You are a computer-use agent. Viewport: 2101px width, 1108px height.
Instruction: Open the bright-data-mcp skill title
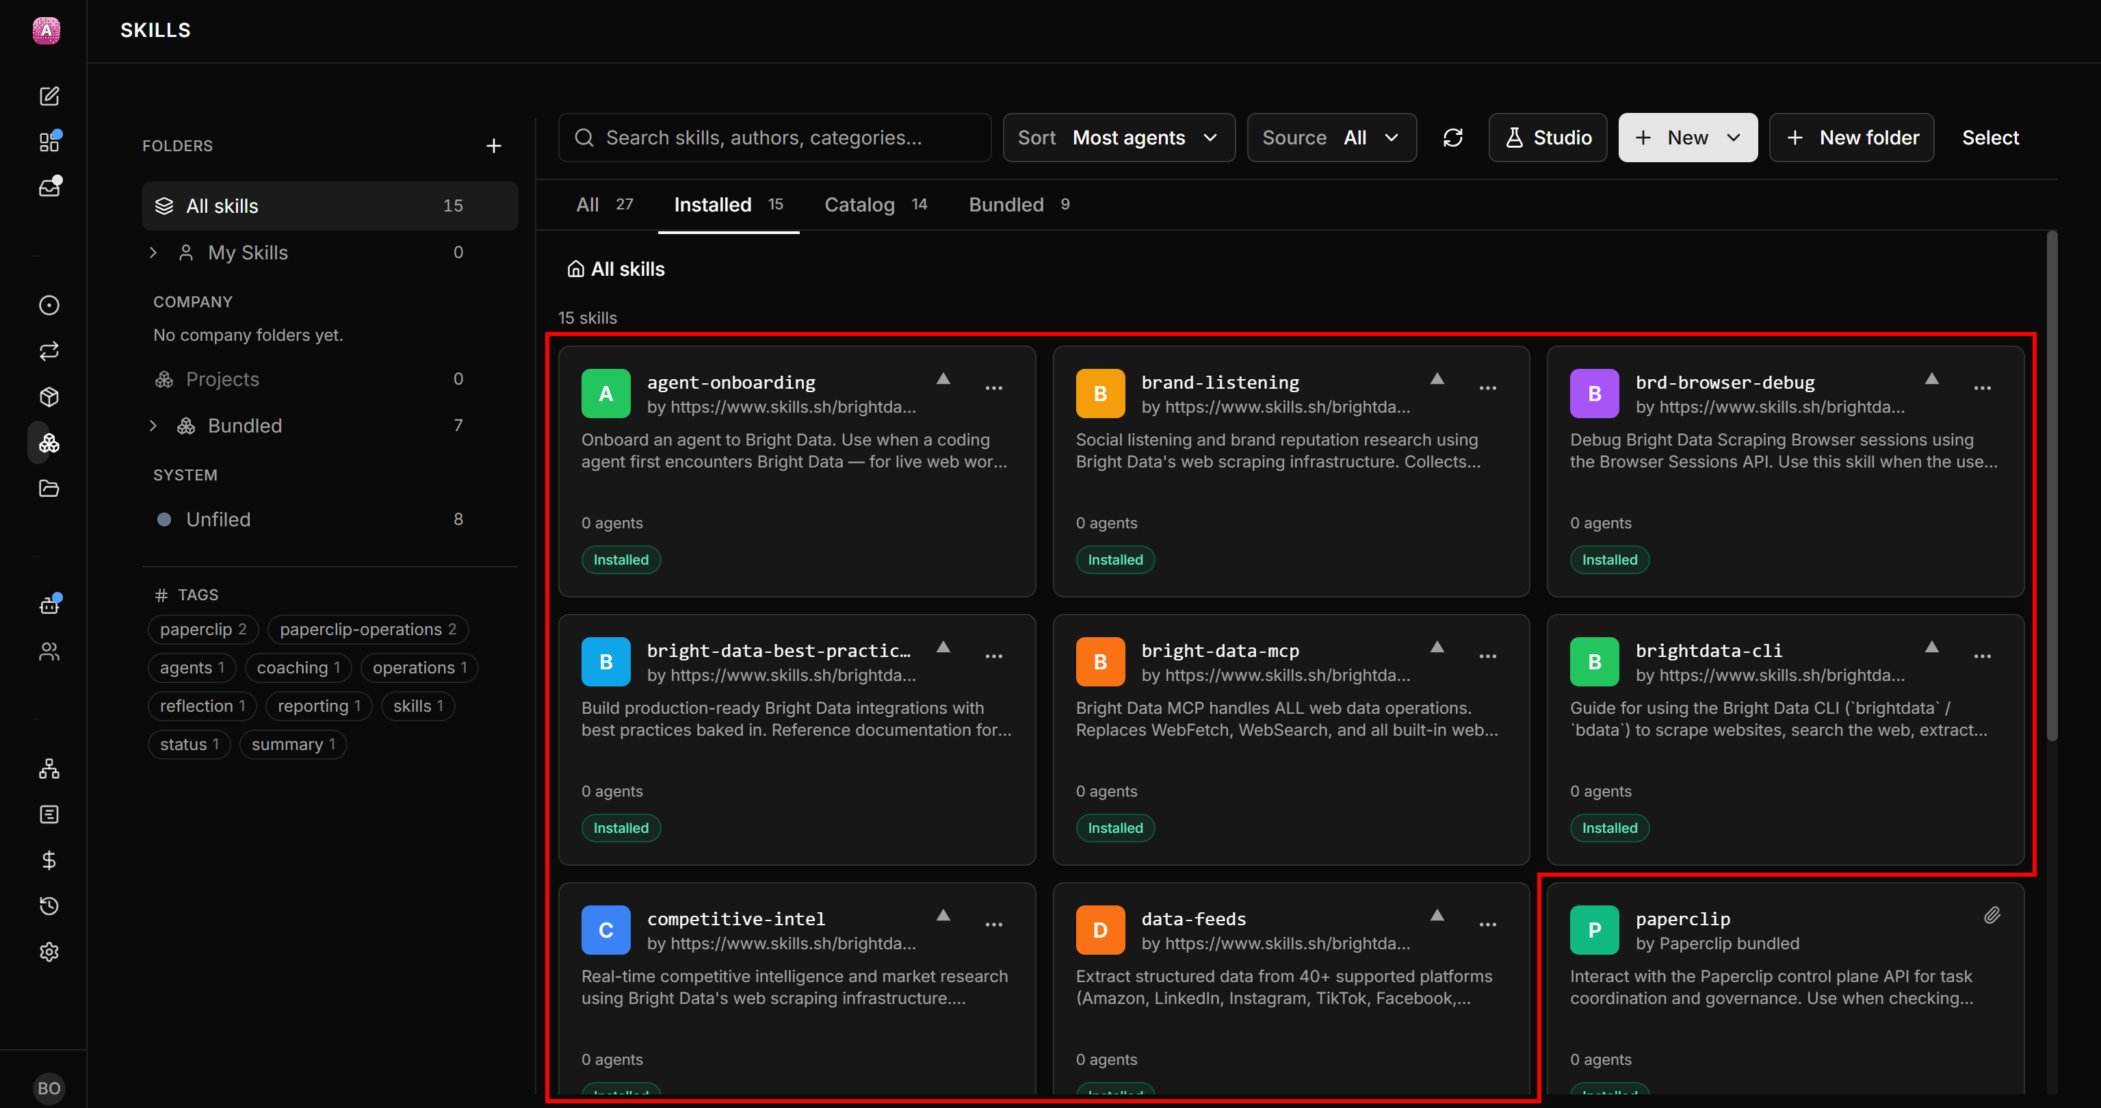tap(1220, 651)
